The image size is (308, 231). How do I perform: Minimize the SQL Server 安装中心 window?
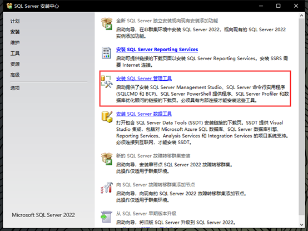[x=261, y=6]
